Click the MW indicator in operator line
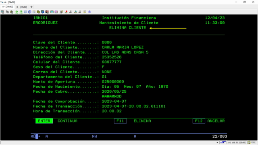Viewport: 258px width, 145px height. coord(94,136)
